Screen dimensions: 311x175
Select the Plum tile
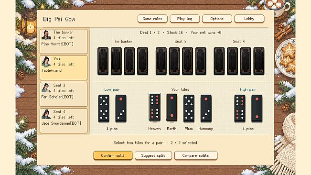point(189,109)
